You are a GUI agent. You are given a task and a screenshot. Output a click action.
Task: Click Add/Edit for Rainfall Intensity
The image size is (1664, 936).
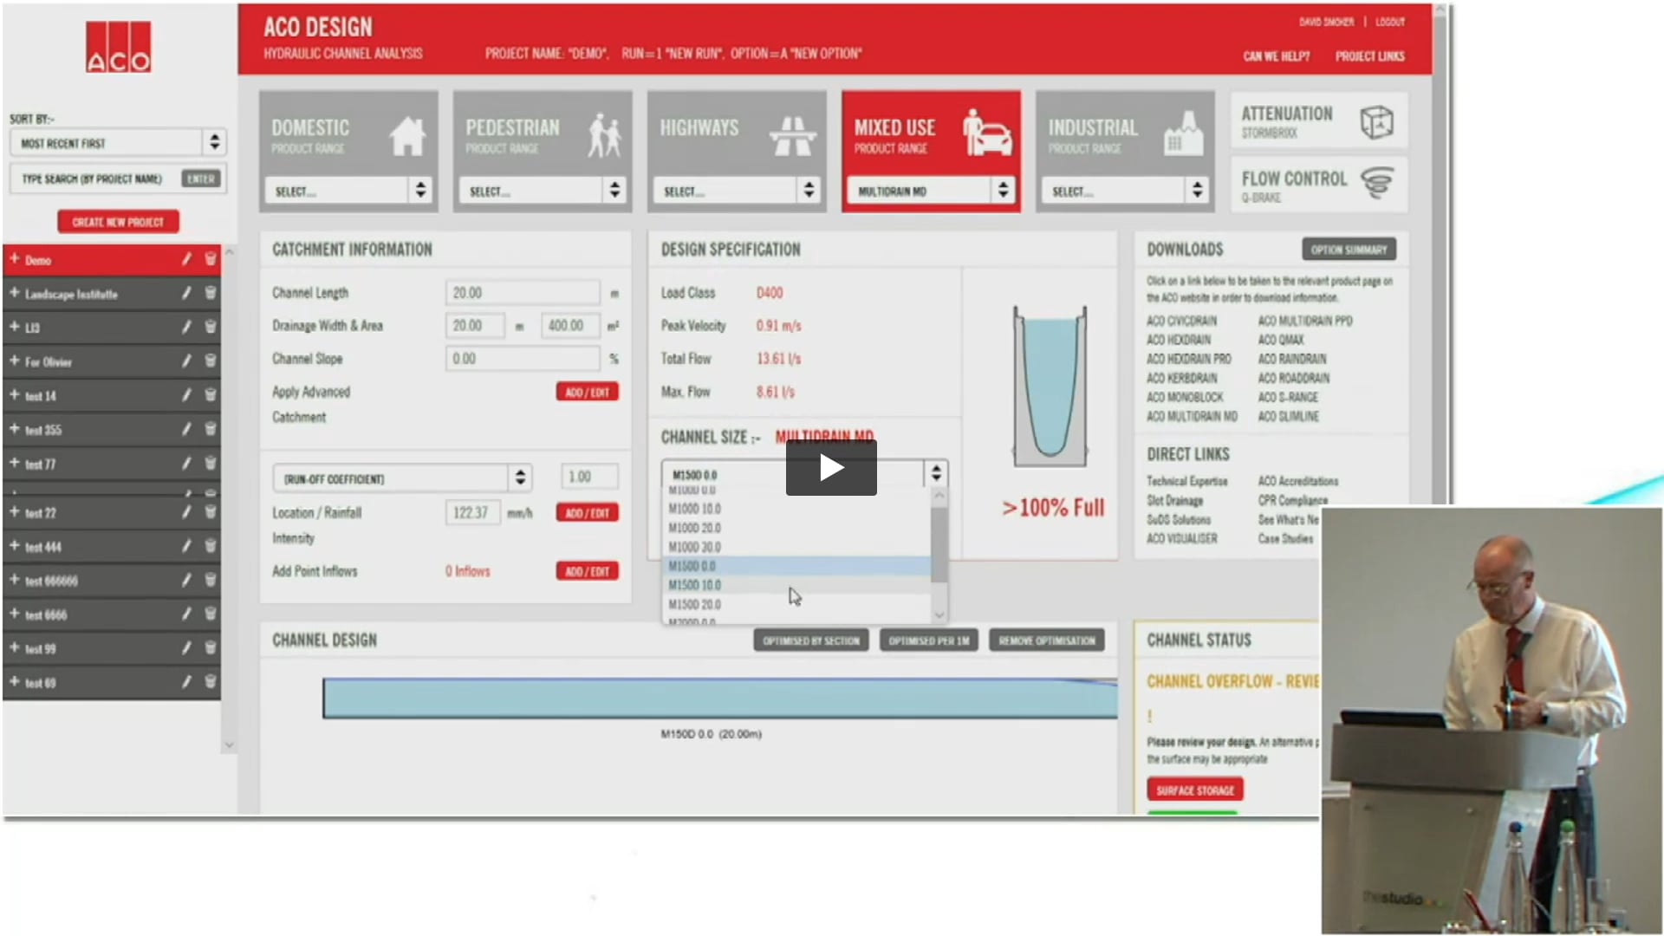point(587,513)
